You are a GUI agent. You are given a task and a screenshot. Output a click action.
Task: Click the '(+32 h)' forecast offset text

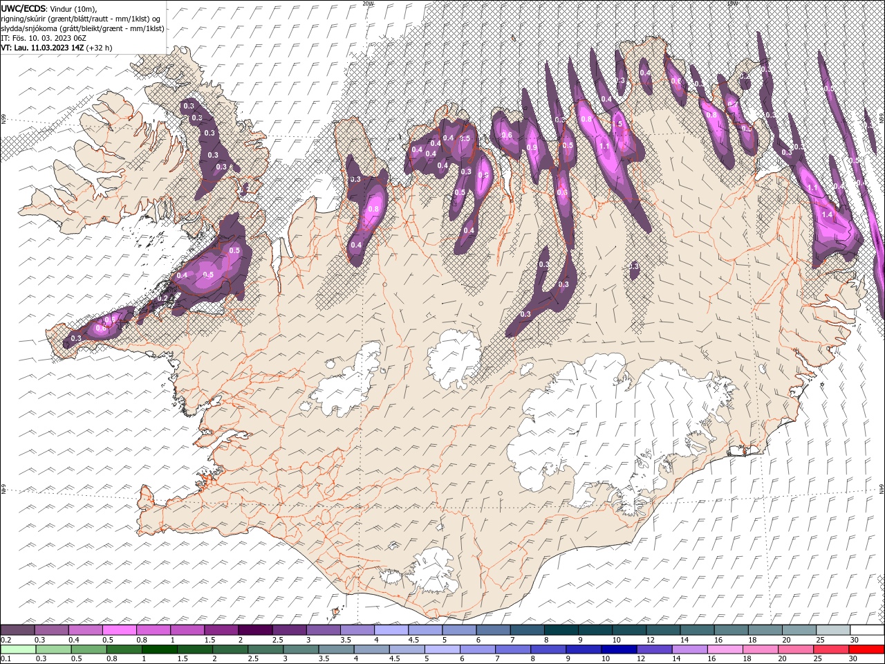100,48
